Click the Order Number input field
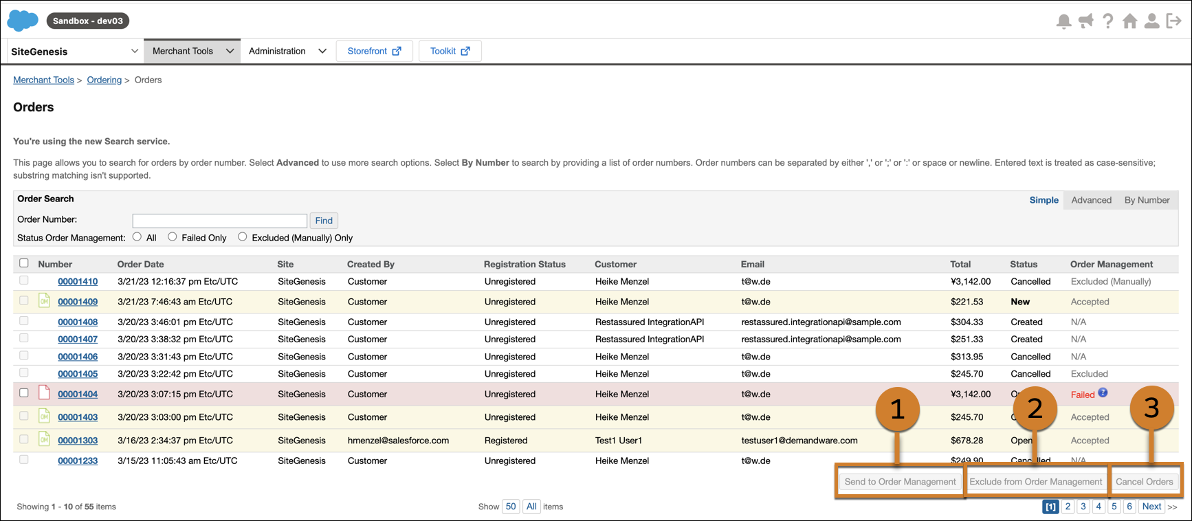Viewport: 1192px width, 521px height. (x=219, y=221)
